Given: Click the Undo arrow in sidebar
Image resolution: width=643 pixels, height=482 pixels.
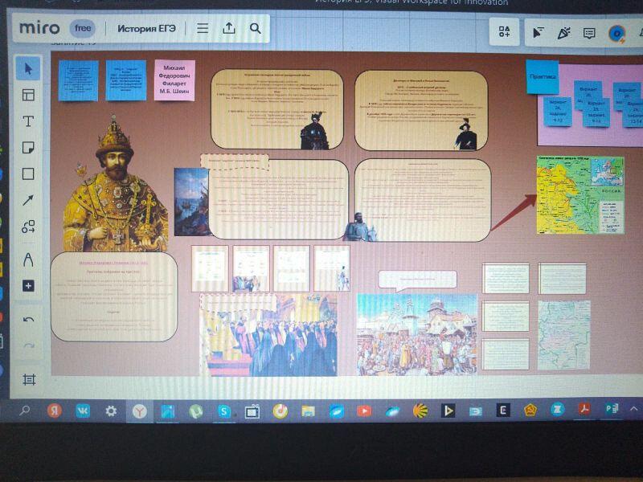Looking at the screenshot, I should pos(29,320).
